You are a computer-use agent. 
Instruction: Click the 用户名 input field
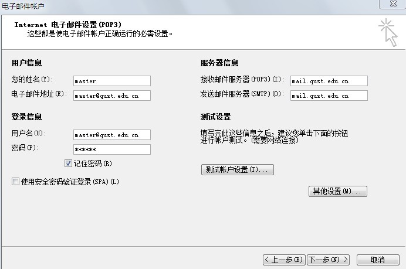[x=111, y=135]
